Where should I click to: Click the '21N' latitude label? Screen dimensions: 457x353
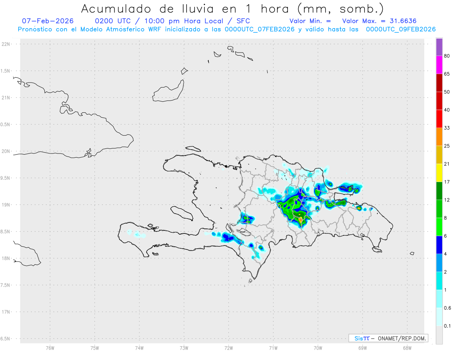[6, 98]
